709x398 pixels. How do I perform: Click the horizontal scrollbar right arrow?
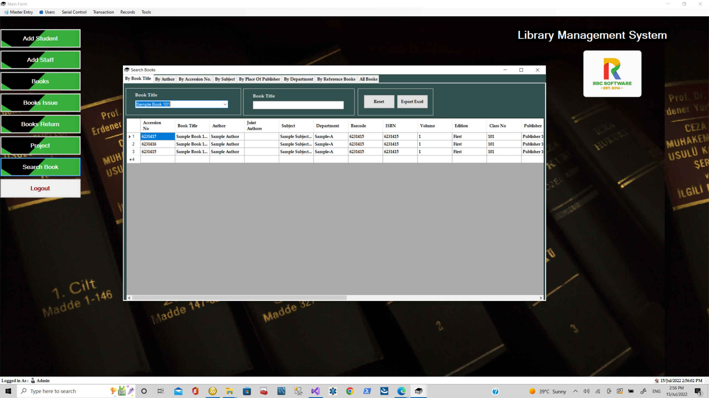tap(541, 298)
